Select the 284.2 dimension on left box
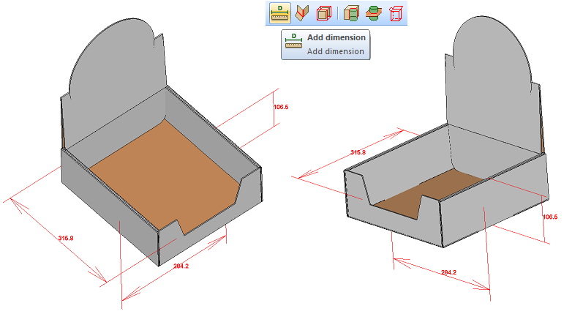 [x=181, y=266]
